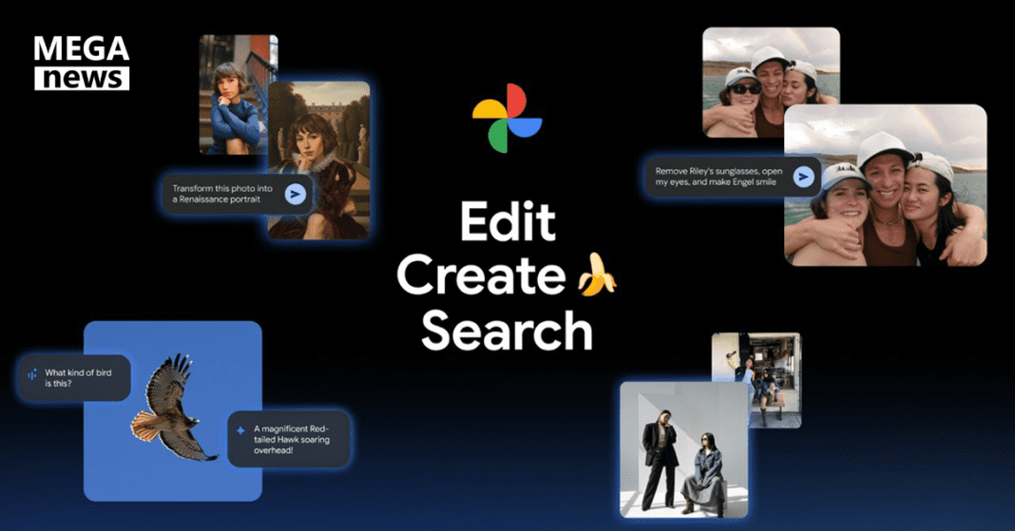Open the hawk on blue background image
The width and height of the screenshot is (1015, 531).
[173, 410]
